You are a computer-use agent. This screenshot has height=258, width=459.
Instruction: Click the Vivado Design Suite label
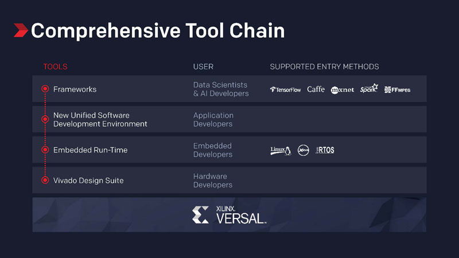click(x=88, y=181)
